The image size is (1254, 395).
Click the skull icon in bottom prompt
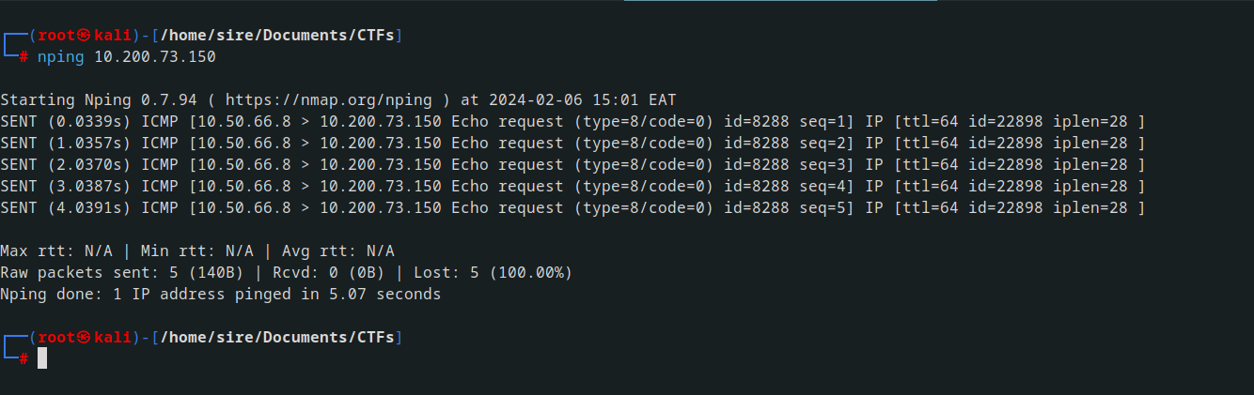84,337
